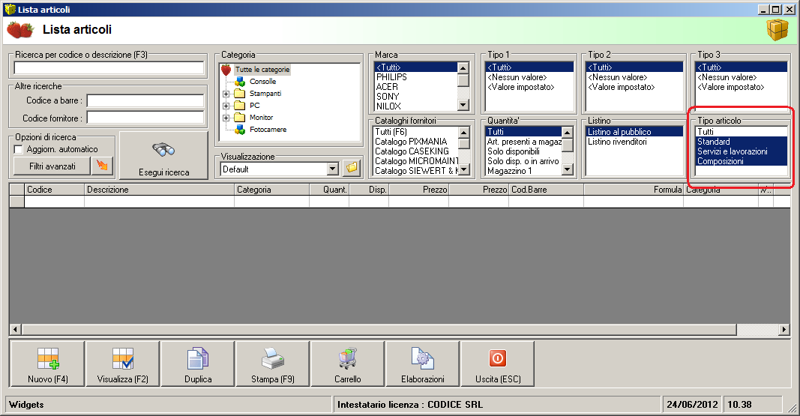Click the Codice fornitore input field
This screenshot has height=416, width=800.
pos(145,118)
